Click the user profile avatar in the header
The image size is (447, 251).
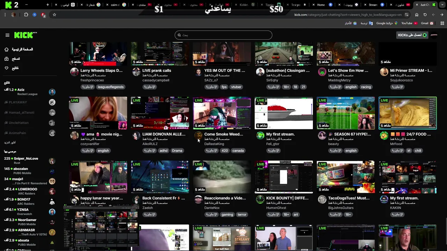(434, 35)
